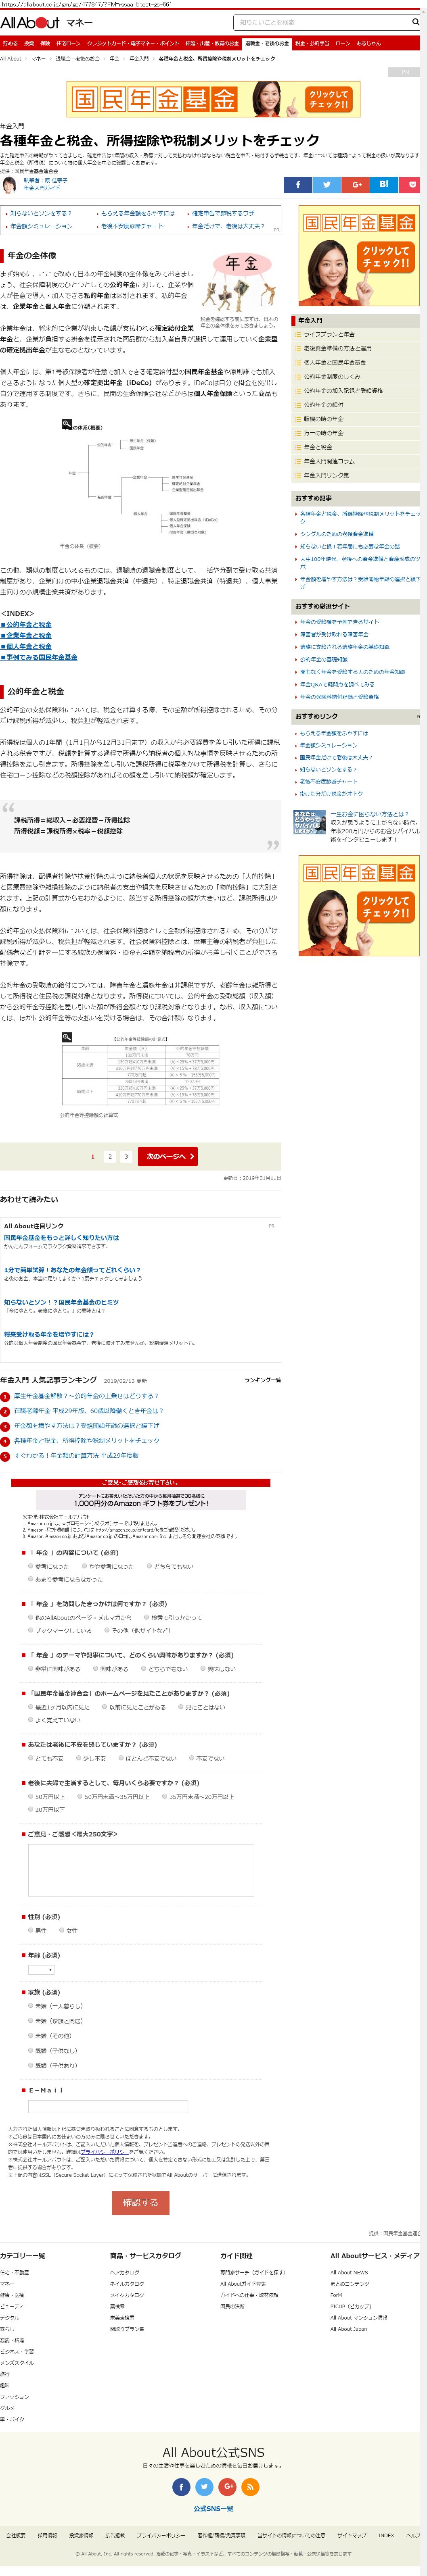Open All About NEWS footer link
This screenshot has width=427, height=2576.
pyautogui.click(x=349, y=2273)
